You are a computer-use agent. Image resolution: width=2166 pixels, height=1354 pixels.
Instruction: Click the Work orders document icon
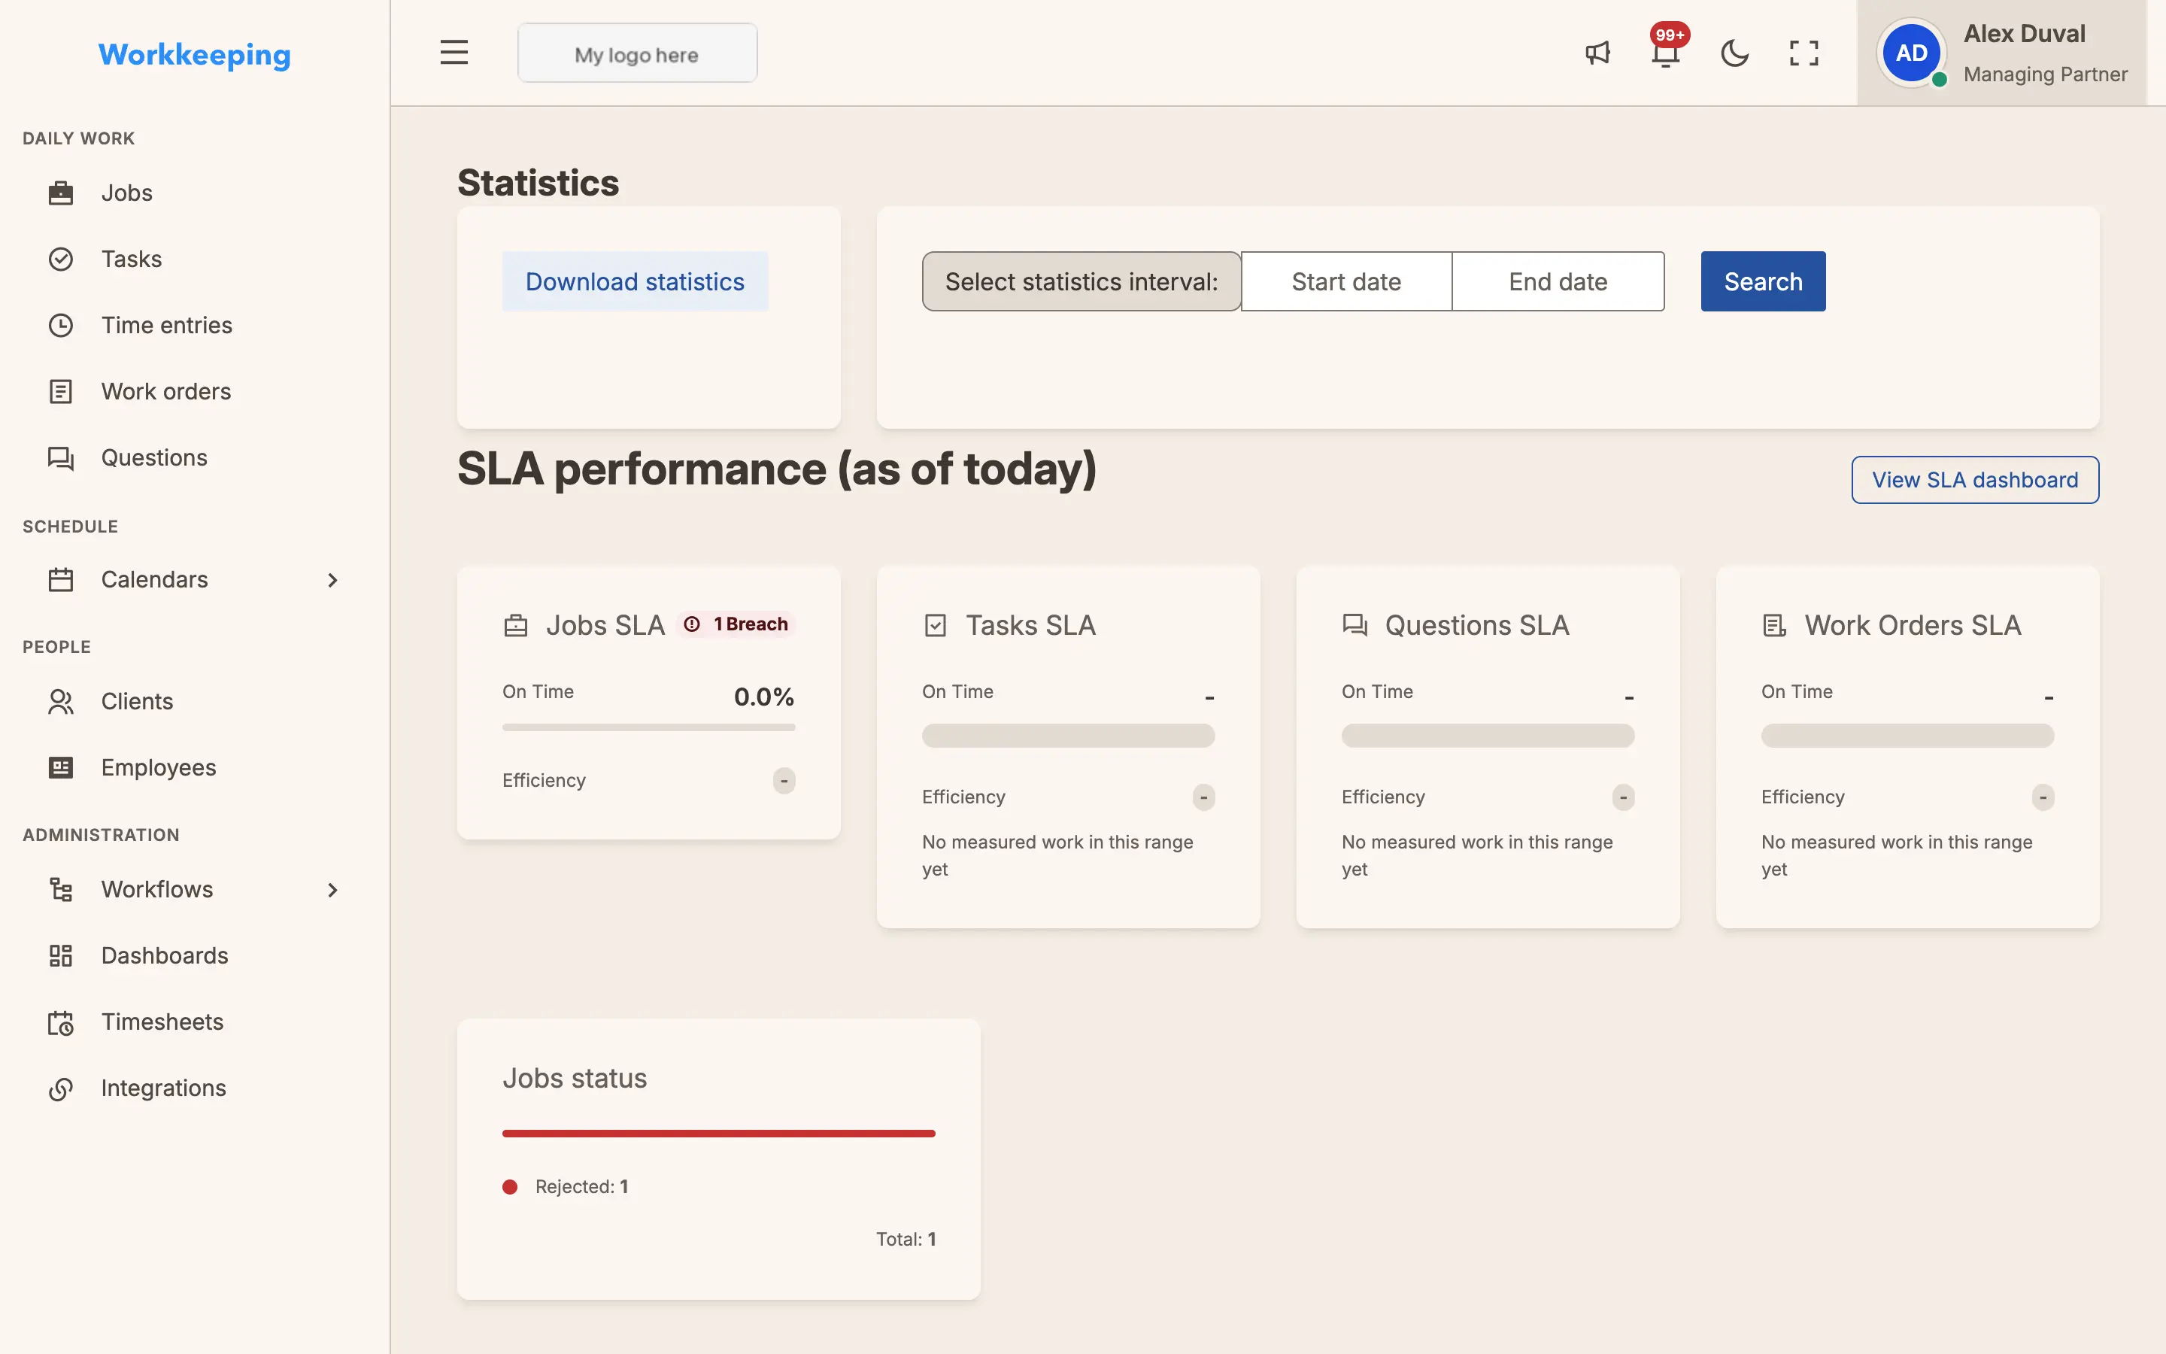(61, 391)
